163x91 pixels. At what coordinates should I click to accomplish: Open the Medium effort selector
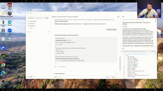click(114, 77)
